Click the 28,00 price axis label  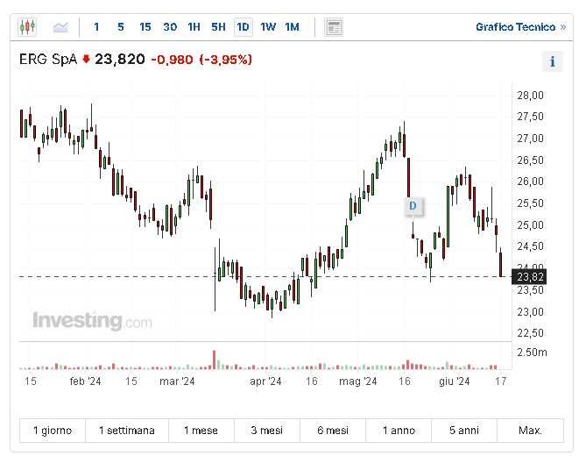pos(530,96)
